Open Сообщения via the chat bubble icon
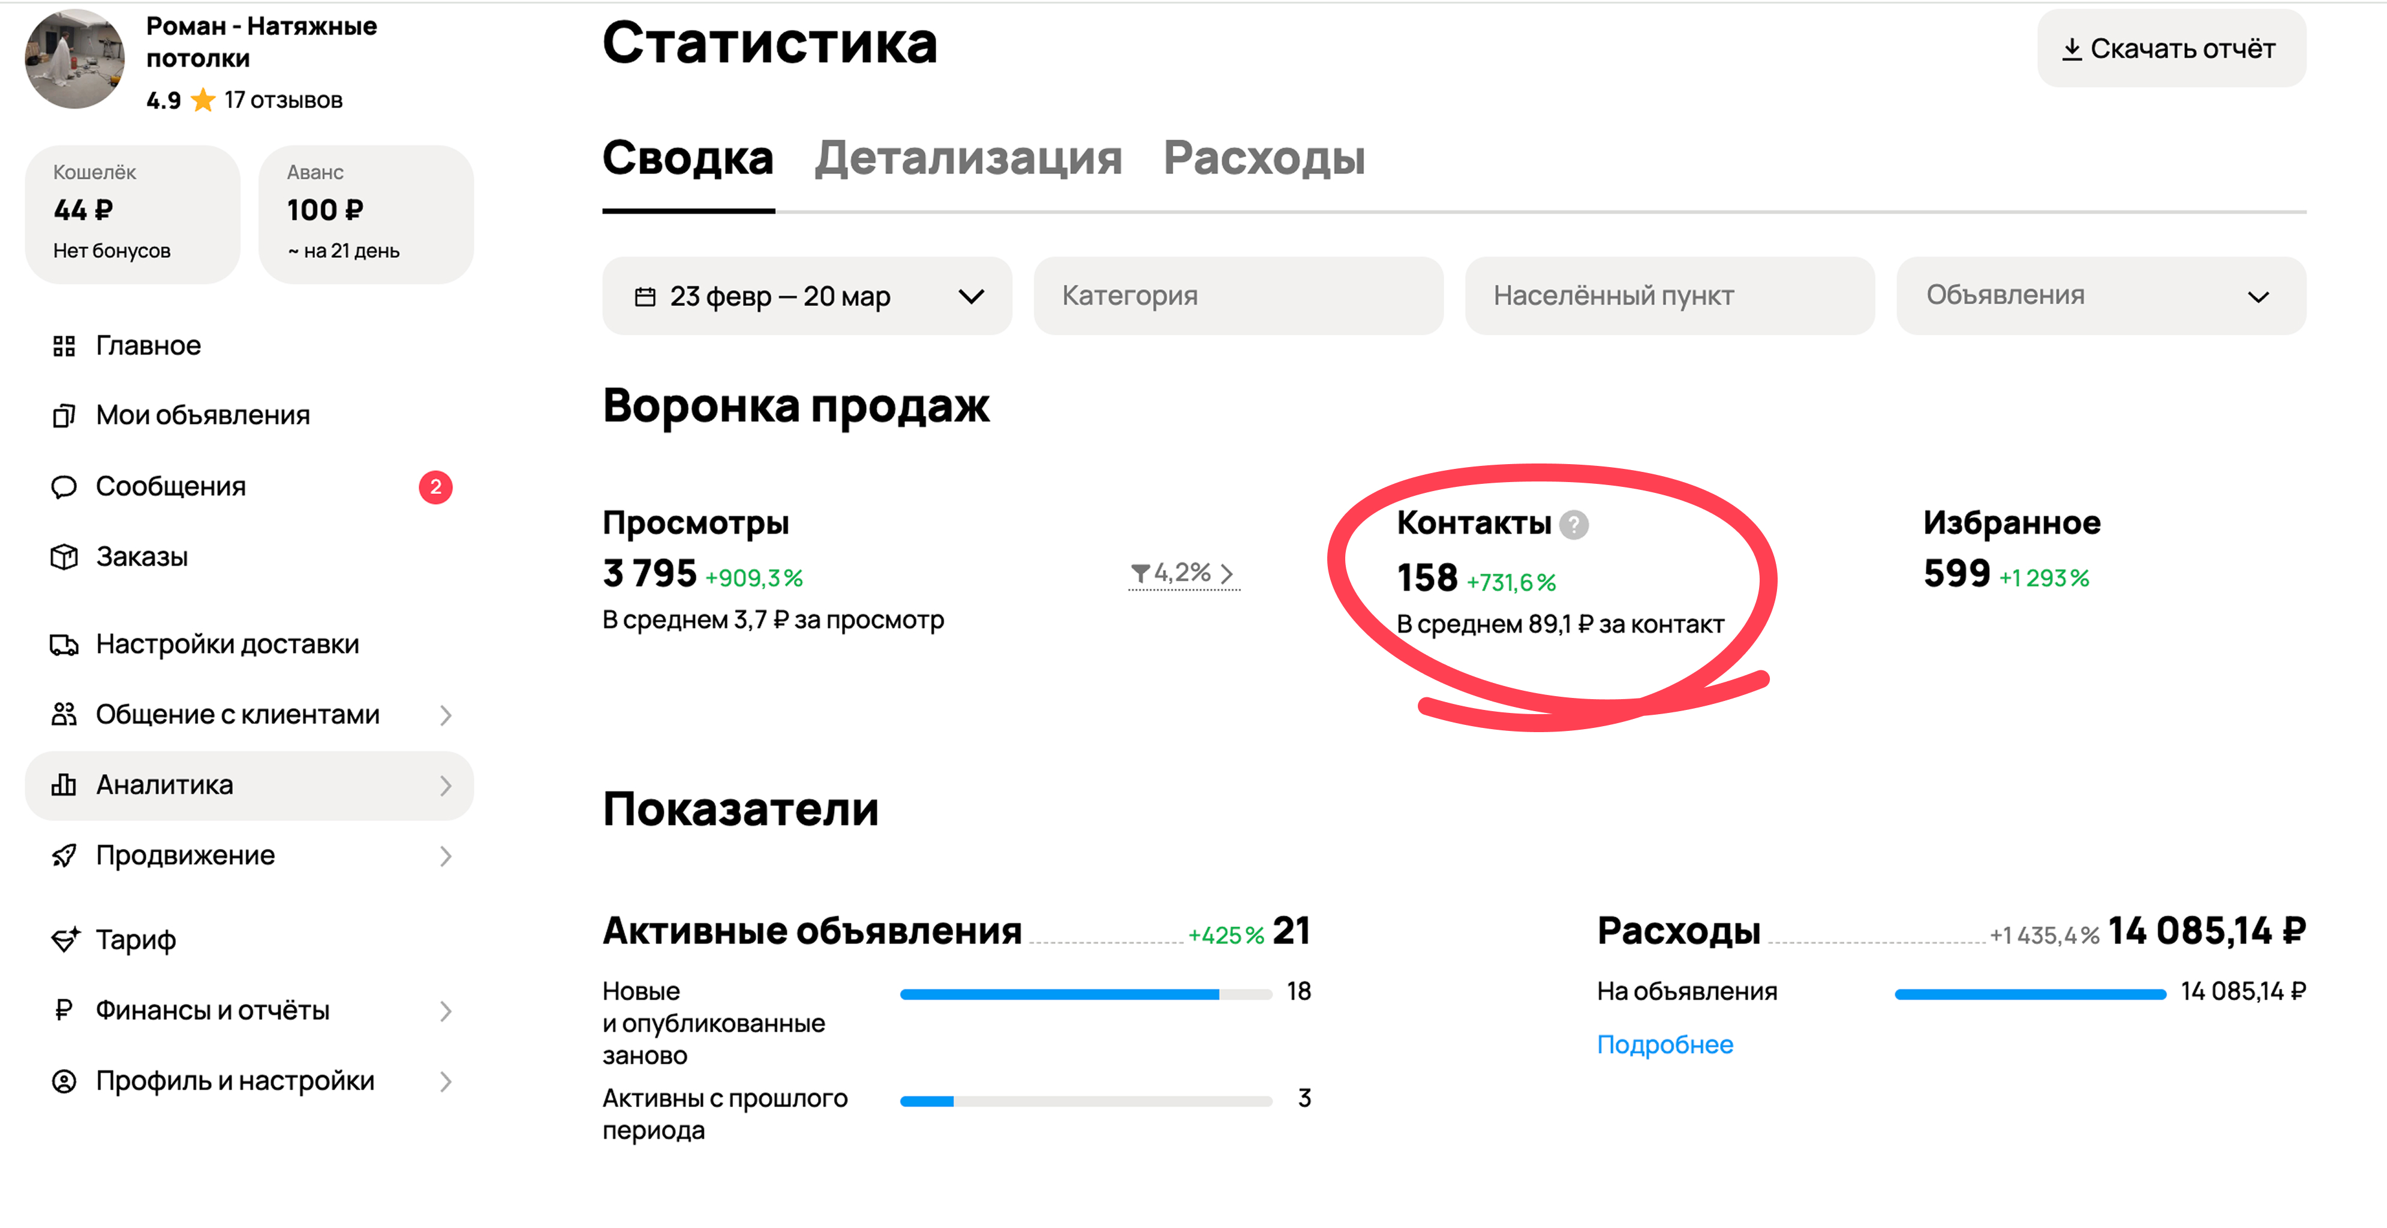The width and height of the screenshot is (2387, 1228). coord(63,485)
